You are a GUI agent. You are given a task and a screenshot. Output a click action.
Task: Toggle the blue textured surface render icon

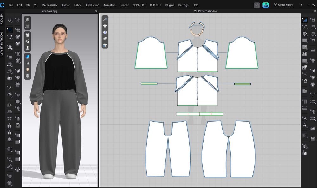[28, 57]
